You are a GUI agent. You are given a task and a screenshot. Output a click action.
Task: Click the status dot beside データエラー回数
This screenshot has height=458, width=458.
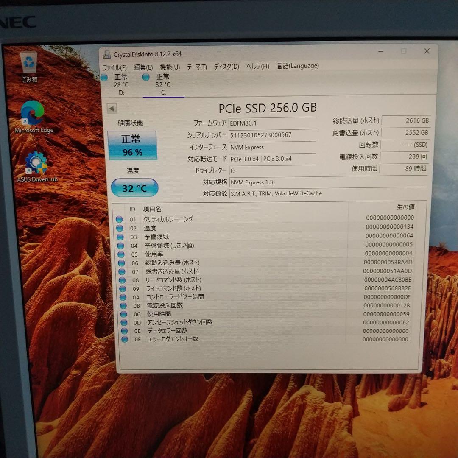[x=124, y=331]
